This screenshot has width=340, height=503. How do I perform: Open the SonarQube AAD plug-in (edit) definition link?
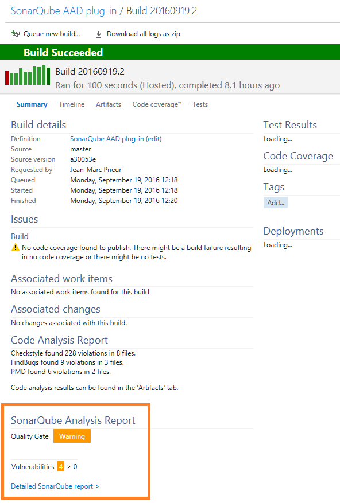[115, 139]
